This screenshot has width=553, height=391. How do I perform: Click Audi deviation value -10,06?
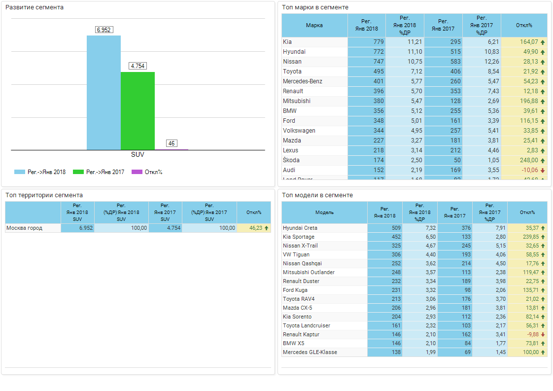530,170
